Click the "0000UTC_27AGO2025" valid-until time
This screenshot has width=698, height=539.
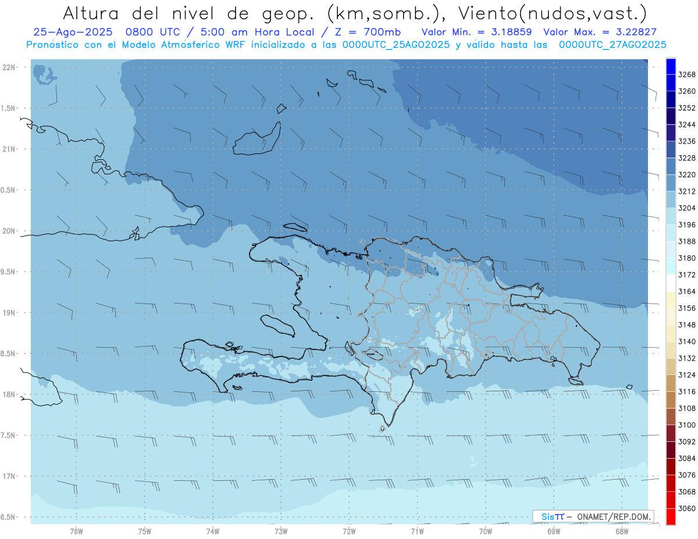click(x=612, y=44)
